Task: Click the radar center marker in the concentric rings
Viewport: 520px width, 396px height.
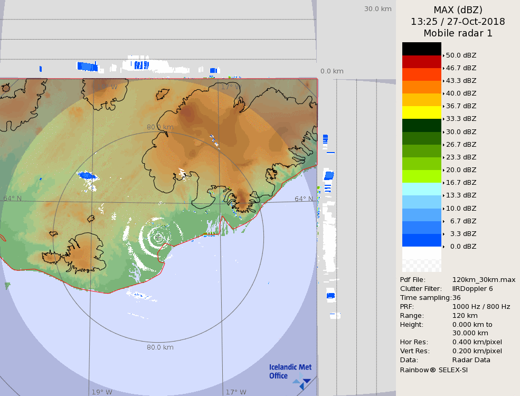Action: [x=158, y=237]
